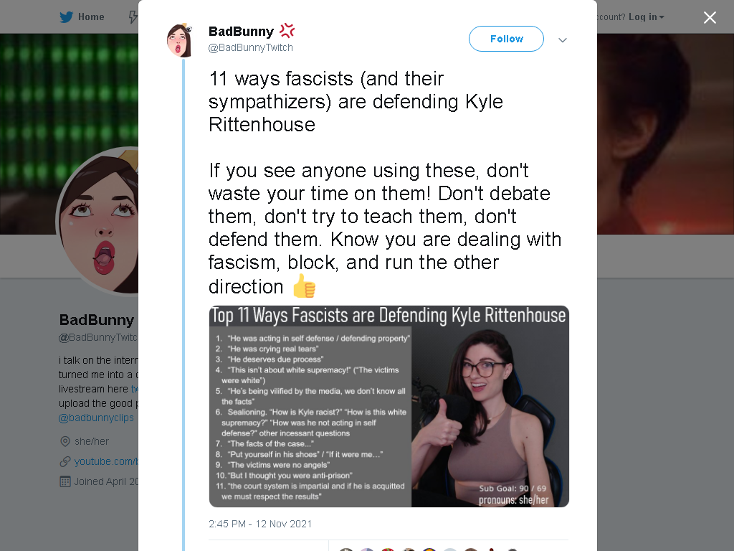Open the tweet timestamp 2:45 PM - 12 Nov 2021

260,524
